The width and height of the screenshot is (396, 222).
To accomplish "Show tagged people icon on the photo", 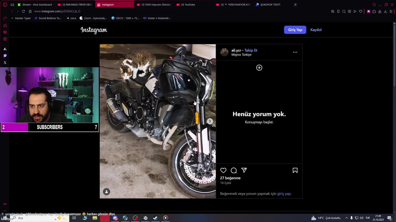I will point(106,192).
